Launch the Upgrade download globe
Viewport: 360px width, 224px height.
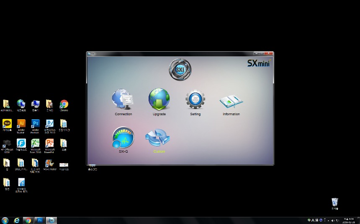(159, 99)
